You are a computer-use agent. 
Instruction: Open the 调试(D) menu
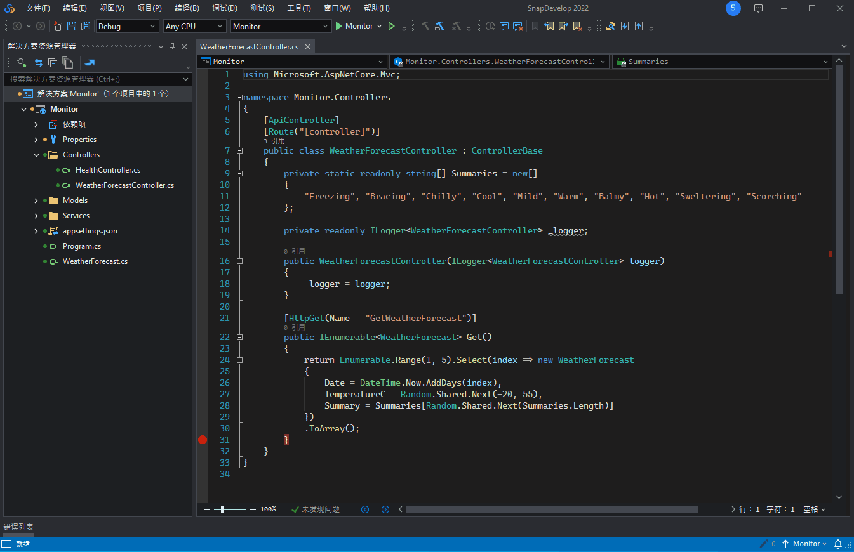coord(225,8)
